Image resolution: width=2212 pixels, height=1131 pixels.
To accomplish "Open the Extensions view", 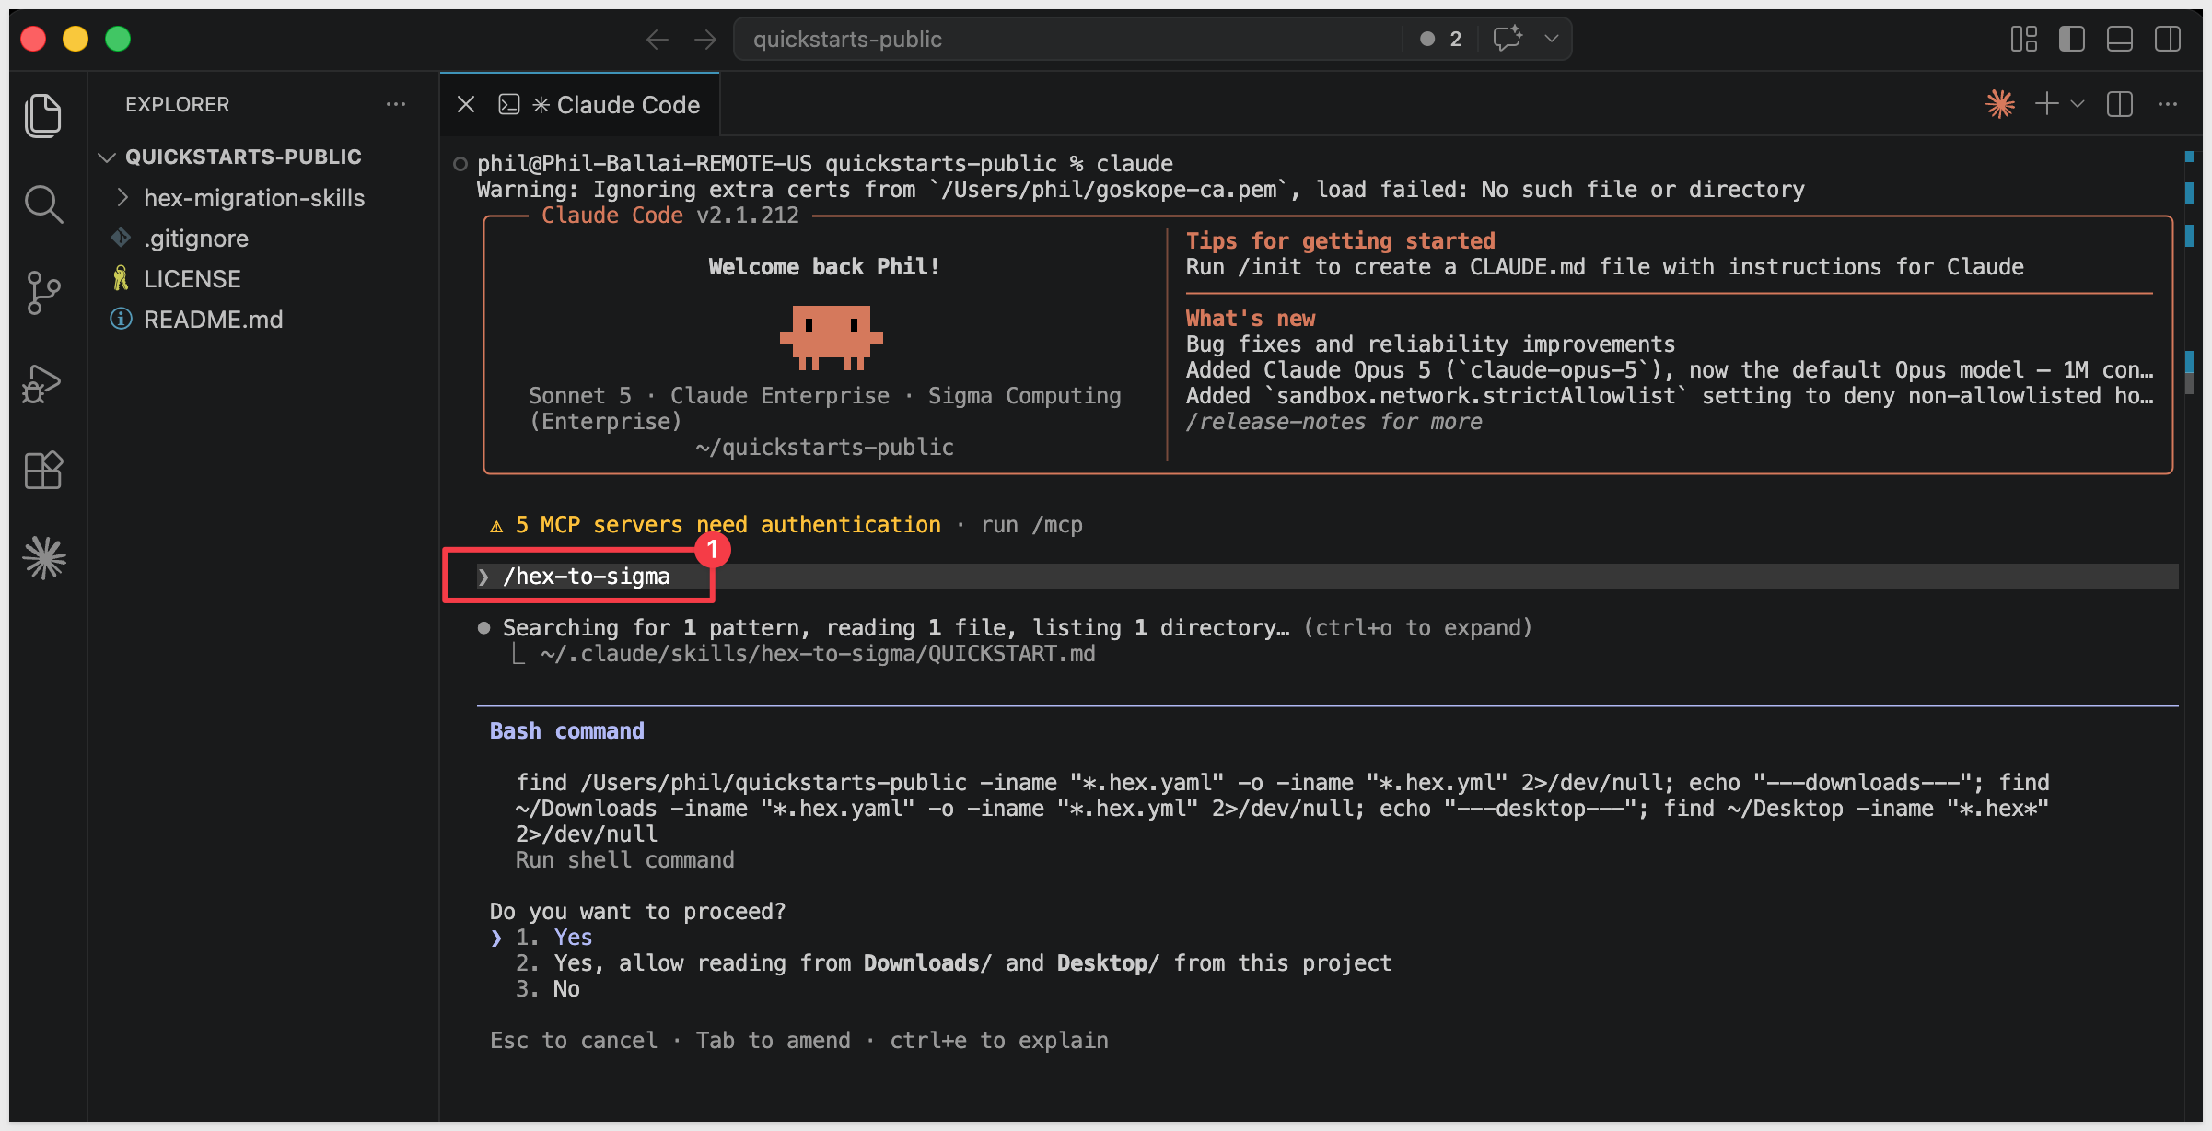I will (43, 471).
